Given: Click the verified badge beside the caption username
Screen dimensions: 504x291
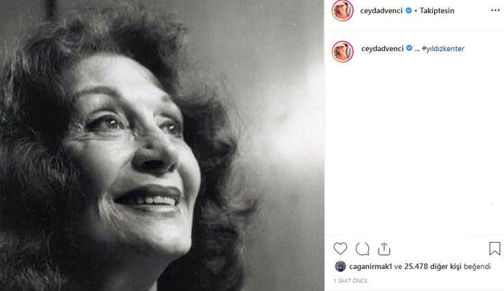Looking at the screenshot, I should [410, 49].
